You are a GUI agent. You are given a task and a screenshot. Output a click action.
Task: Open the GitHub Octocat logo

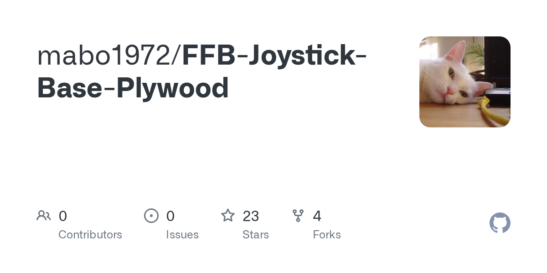point(500,223)
